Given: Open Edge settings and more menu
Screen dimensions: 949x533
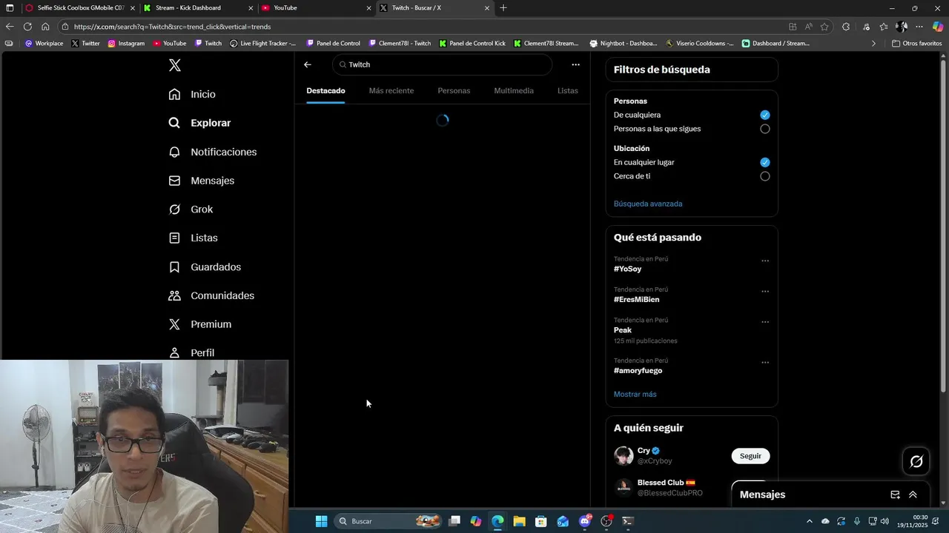Looking at the screenshot, I should 919,27.
